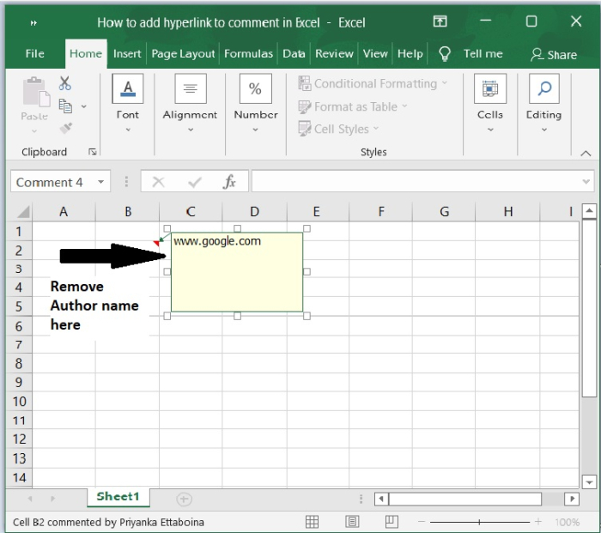Switch to Page Break Preview in status bar
This screenshot has width=601, height=533.
tap(392, 522)
